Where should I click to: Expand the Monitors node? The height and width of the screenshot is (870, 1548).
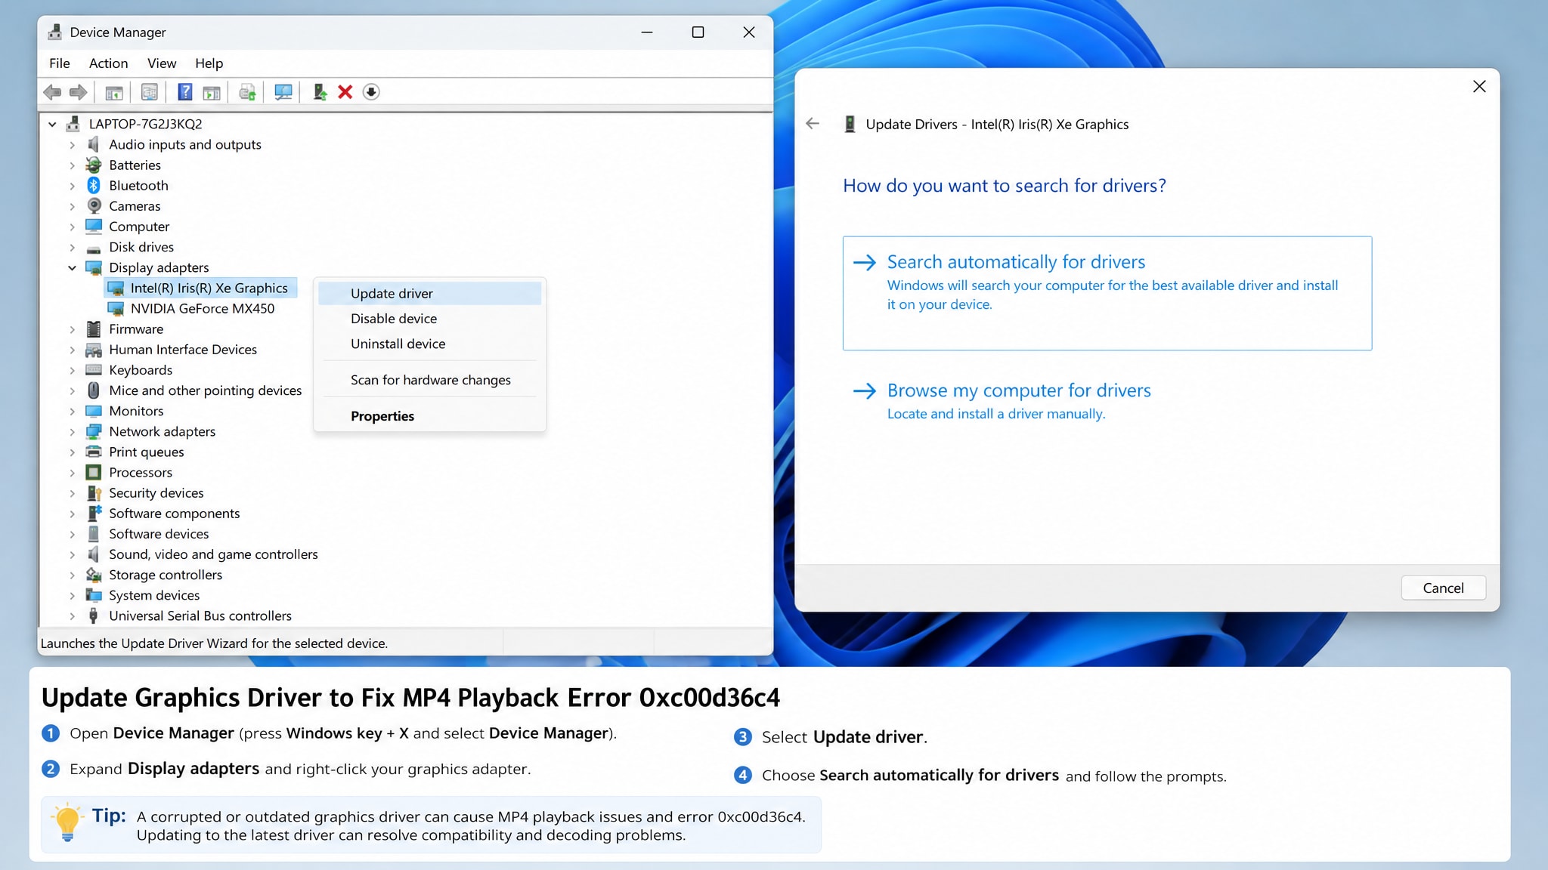click(73, 411)
